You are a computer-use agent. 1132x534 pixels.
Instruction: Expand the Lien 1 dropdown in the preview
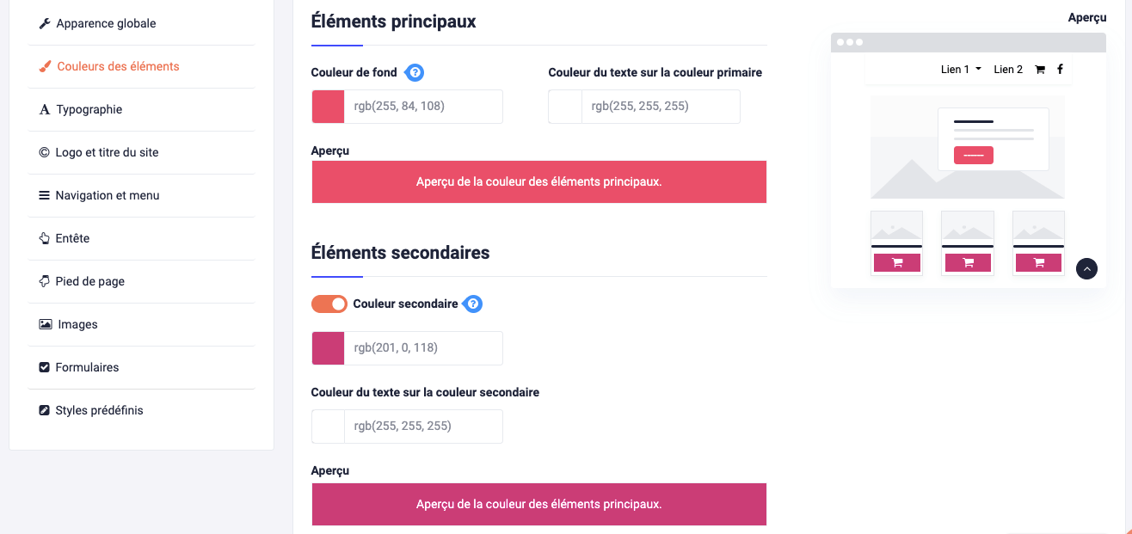click(960, 69)
